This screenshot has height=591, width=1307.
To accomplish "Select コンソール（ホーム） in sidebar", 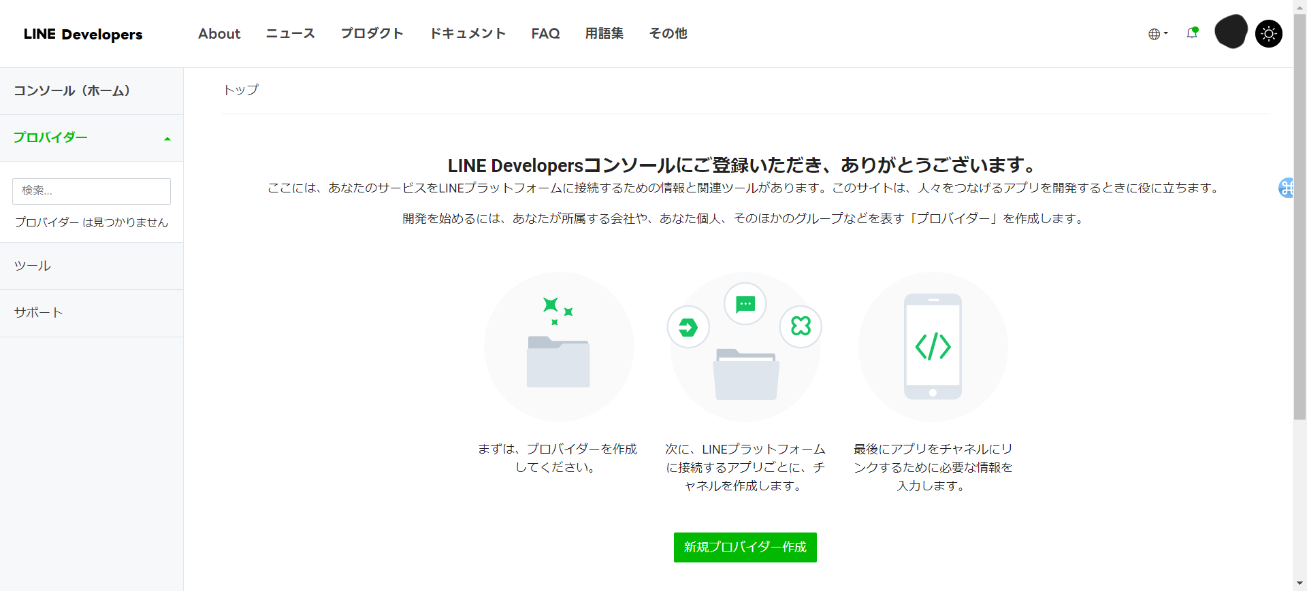I will pyautogui.click(x=91, y=91).
